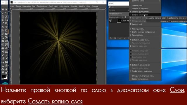Select the Rectangle Select tool
This screenshot has height=105, width=187.
click(3, 9)
